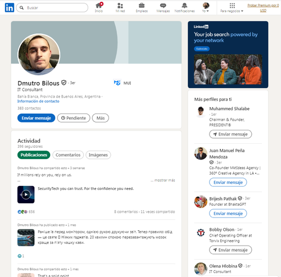Click SecurityTech you can trust post title
This screenshot has height=277, width=281.
coord(86,189)
